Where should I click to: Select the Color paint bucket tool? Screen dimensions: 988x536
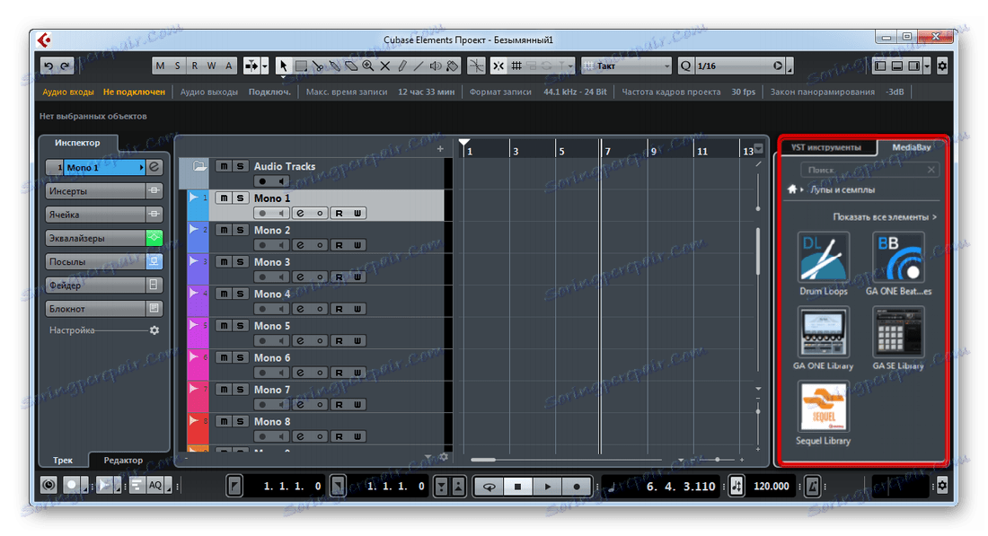[x=453, y=66]
